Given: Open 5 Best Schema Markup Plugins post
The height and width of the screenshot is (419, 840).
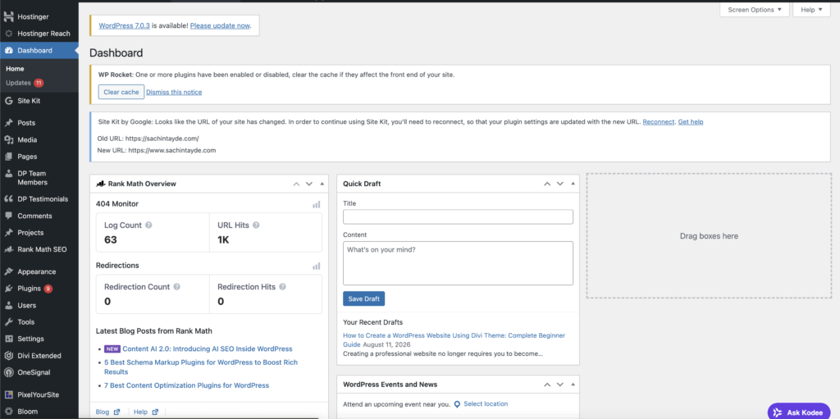Looking at the screenshot, I should click(201, 367).
